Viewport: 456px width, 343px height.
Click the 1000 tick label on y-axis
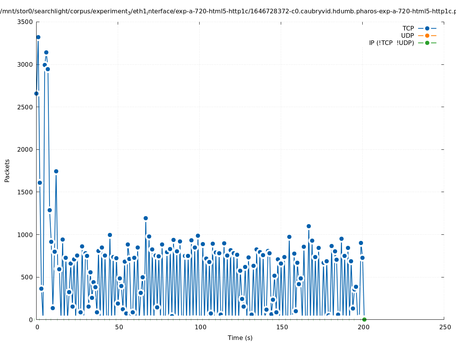coord(25,234)
